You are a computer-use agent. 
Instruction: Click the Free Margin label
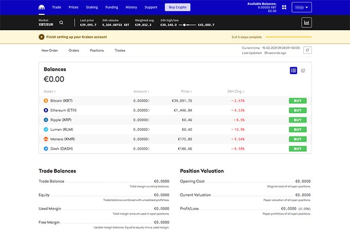[49, 222]
